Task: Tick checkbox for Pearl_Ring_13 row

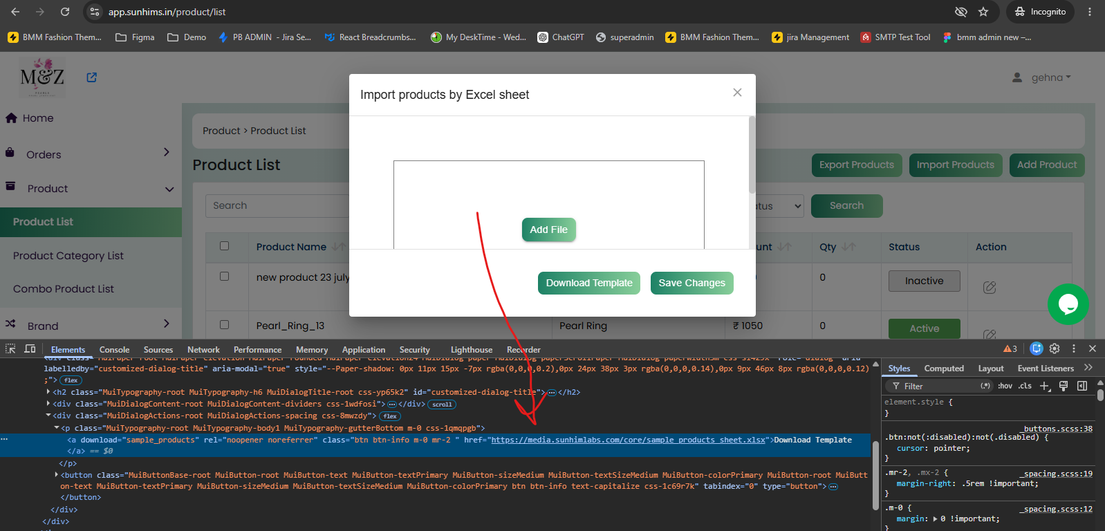Action: coord(224,324)
